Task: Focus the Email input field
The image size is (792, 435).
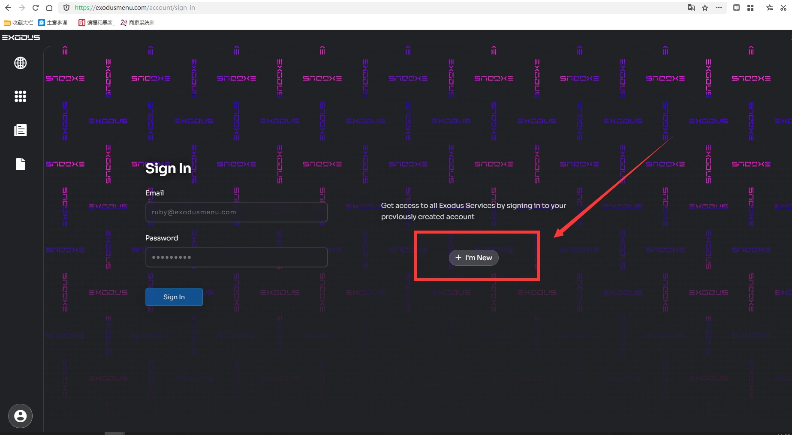Action: [236, 212]
